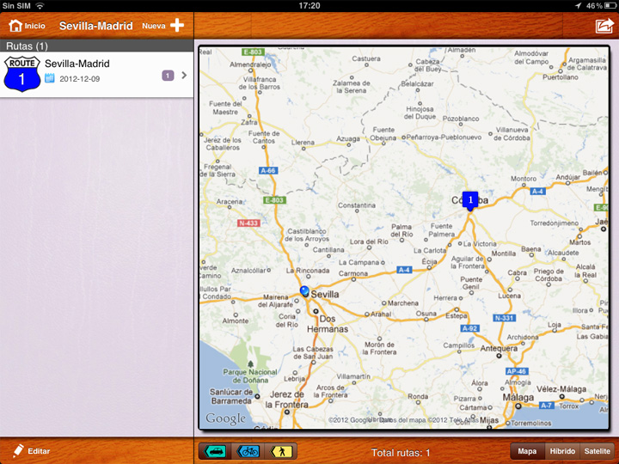The width and height of the screenshot is (619, 464).
Task: Click the Route 1 shield icon
Action: [21, 74]
